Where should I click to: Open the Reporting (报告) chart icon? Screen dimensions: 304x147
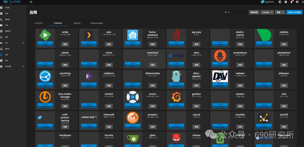point(1,61)
